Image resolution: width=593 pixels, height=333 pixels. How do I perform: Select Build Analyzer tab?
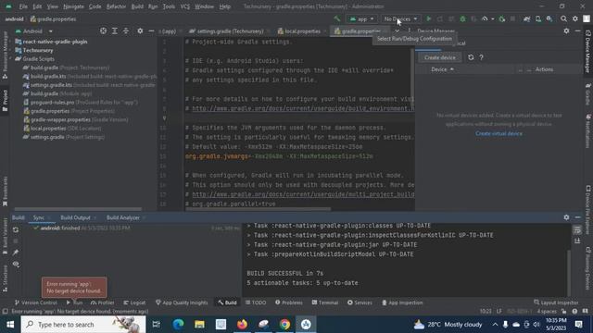click(123, 217)
